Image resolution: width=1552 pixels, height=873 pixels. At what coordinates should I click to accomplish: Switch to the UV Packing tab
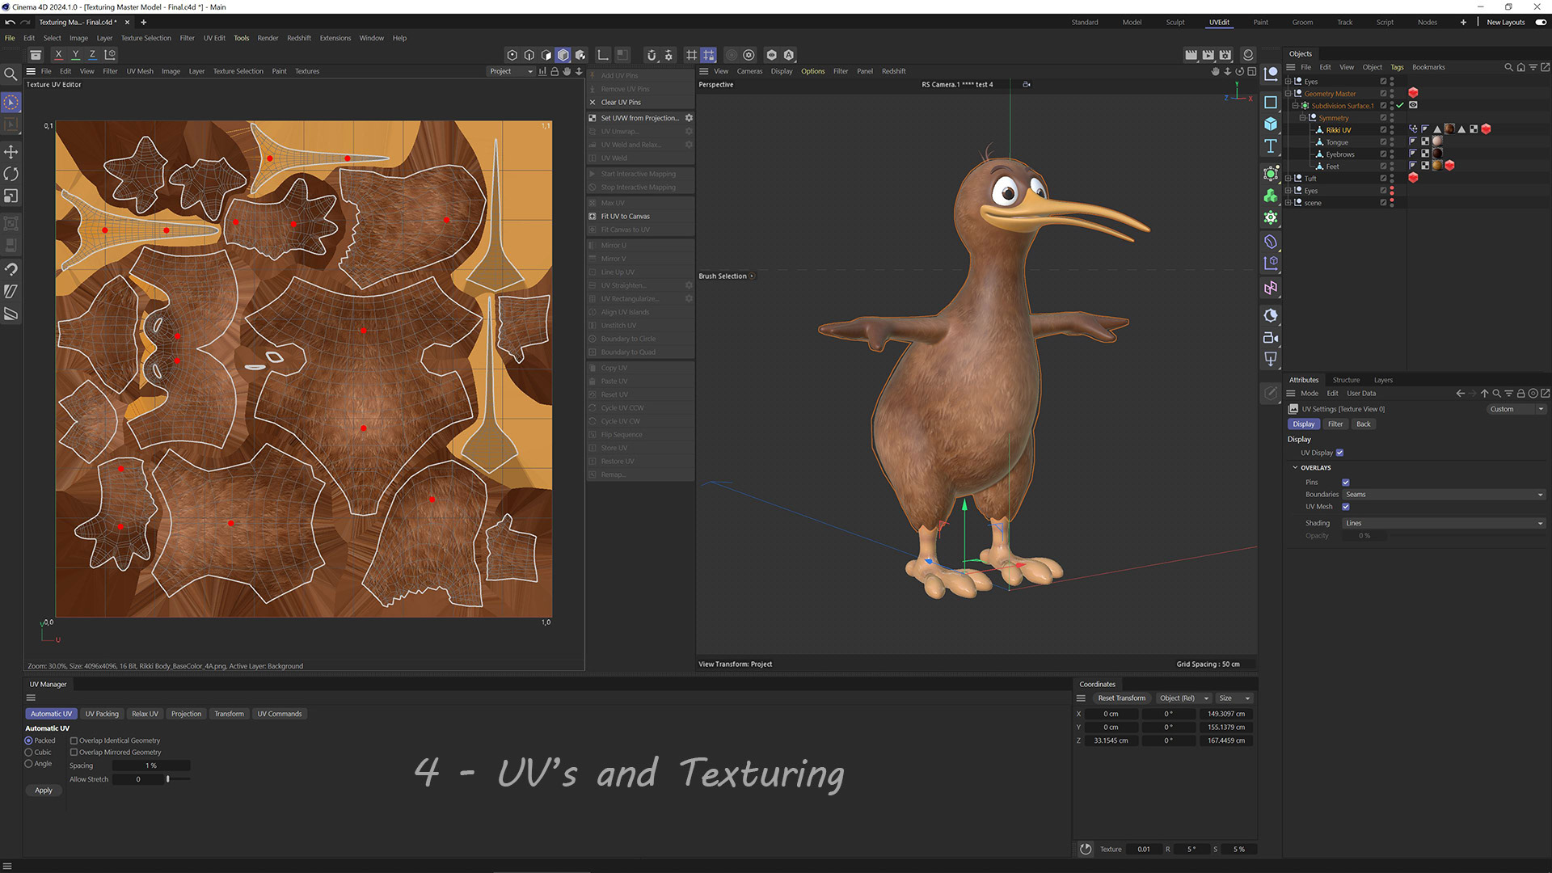click(102, 714)
